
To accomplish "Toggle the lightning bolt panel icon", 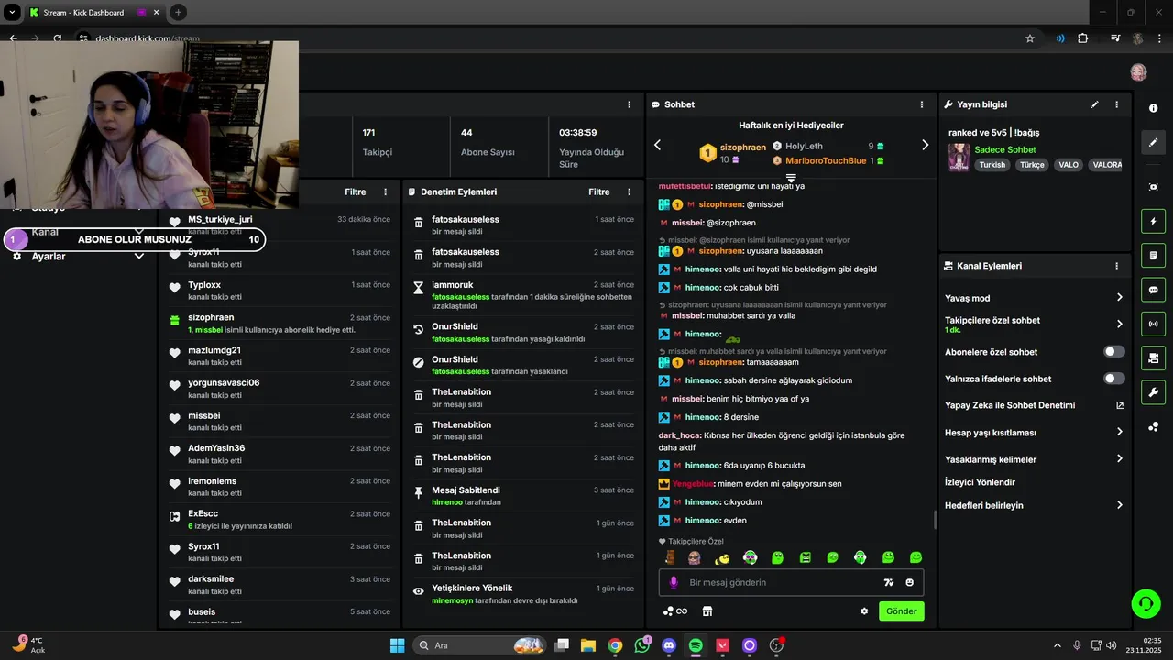I will click(x=1153, y=221).
